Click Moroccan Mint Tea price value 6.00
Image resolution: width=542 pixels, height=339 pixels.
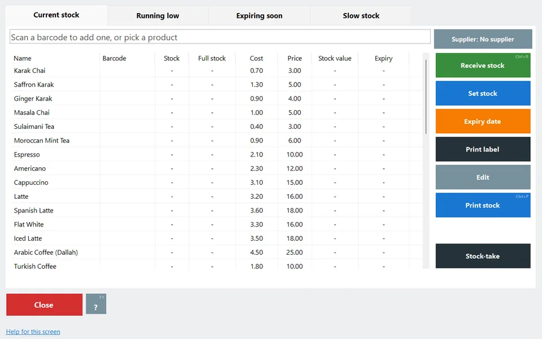coord(295,141)
